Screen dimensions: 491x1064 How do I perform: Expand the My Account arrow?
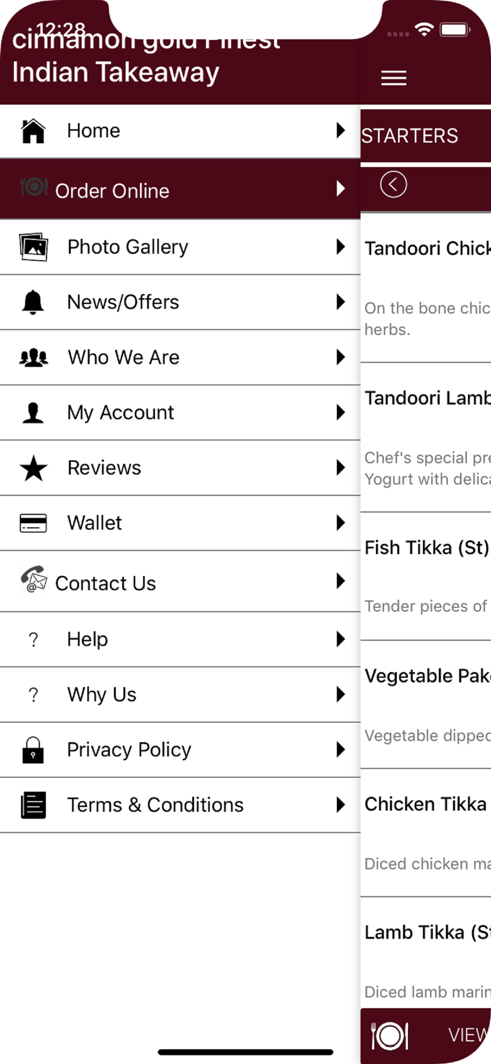point(341,412)
